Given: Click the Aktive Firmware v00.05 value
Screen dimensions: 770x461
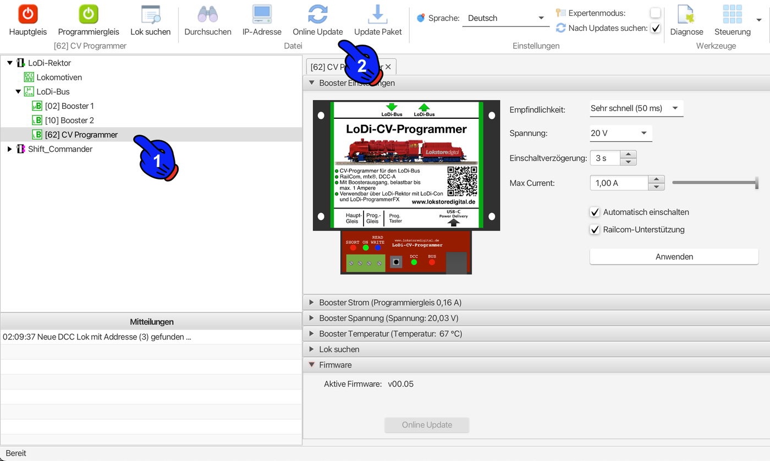Looking at the screenshot, I should coord(400,384).
